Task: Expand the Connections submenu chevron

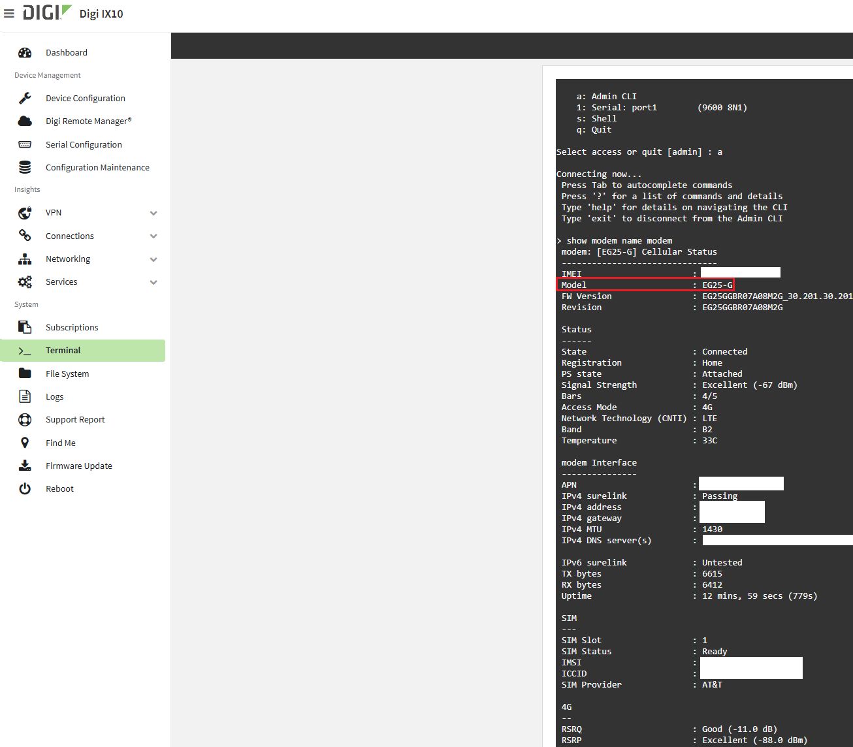Action: (x=153, y=236)
